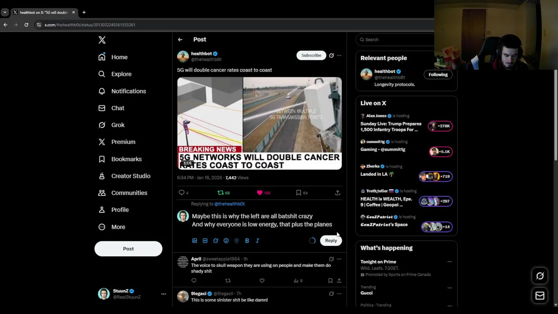This screenshot has height=314, width=558.
Task: Open a new browser tab
Action: 84,12
